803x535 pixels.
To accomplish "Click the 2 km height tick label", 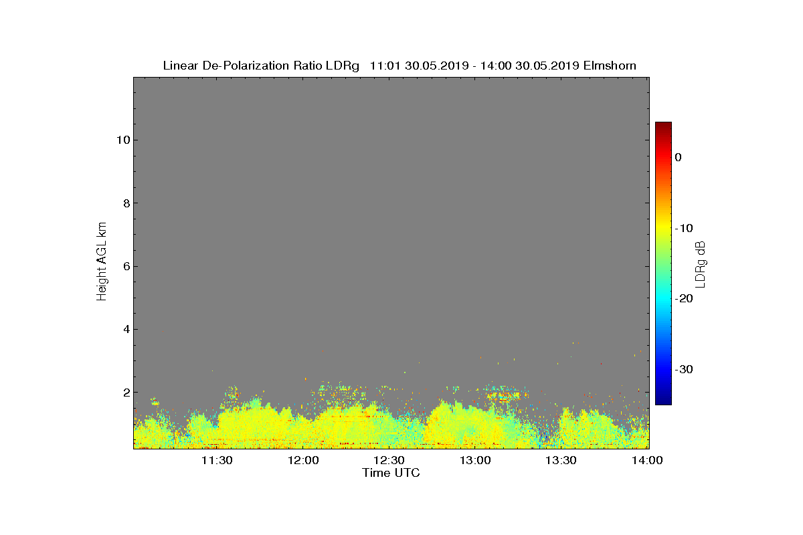I will (125, 393).
